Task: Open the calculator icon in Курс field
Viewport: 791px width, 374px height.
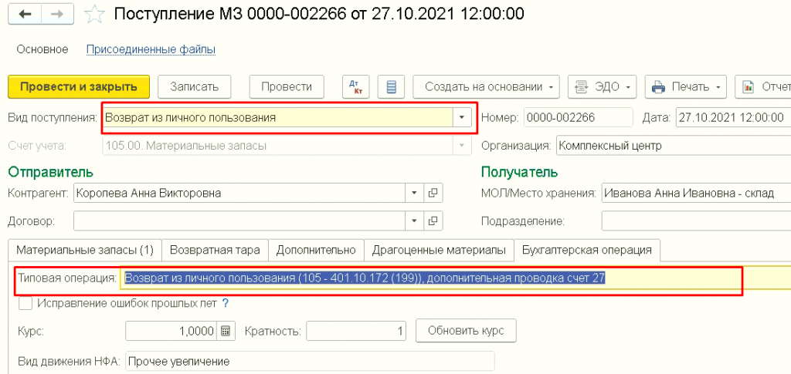Action: click(x=226, y=332)
